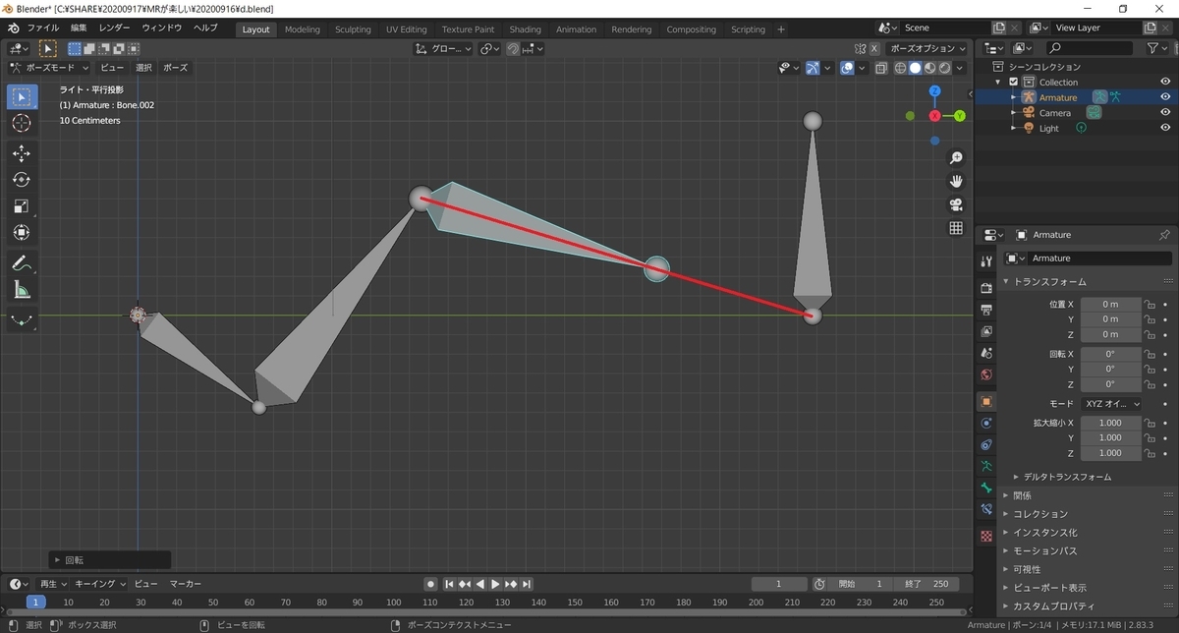Switch to wireframe shading mode

pyautogui.click(x=900, y=68)
